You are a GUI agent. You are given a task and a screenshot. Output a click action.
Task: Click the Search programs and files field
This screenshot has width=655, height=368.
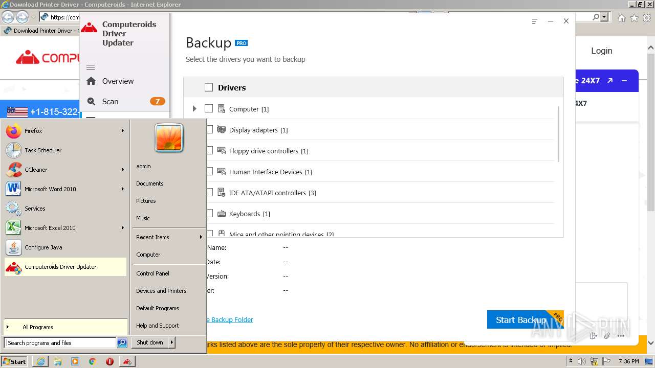(60, 343)
